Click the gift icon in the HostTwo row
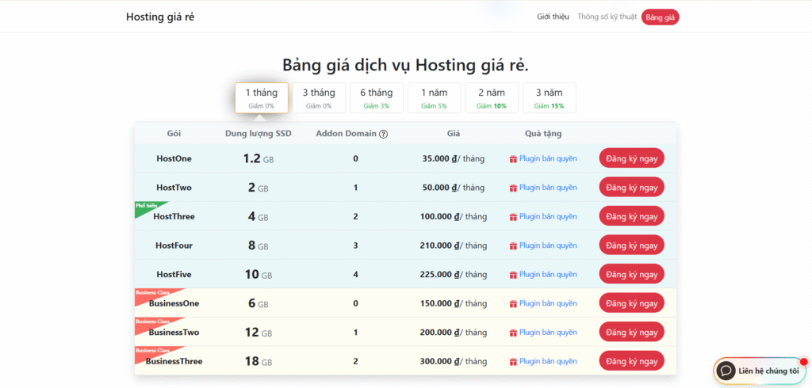Viewport: 812px width, 388px height. point(513,188)
